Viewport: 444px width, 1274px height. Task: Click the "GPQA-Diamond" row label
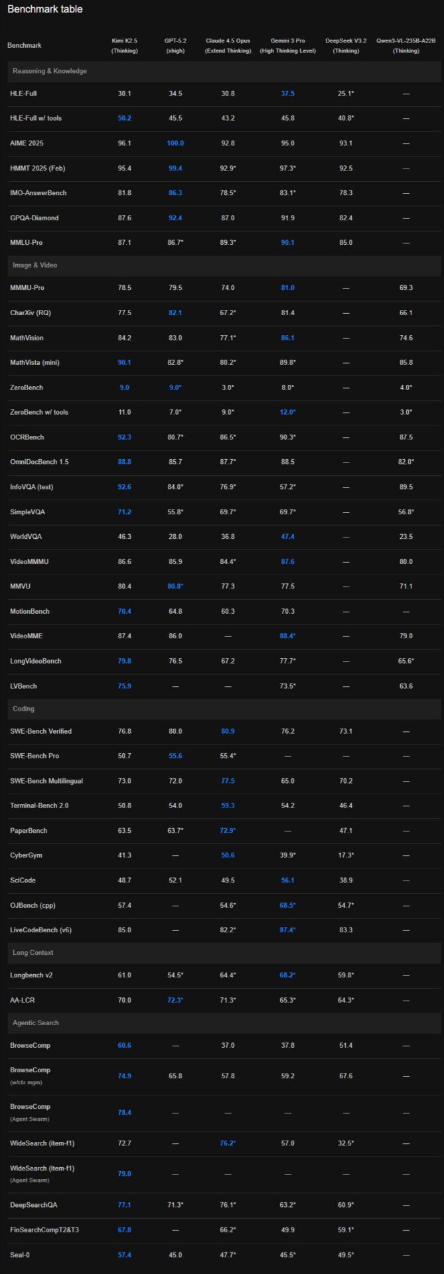(x=34, y=218)
